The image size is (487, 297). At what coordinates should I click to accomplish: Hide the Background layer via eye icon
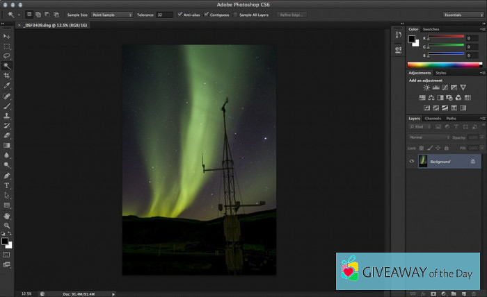pos(412,161)
